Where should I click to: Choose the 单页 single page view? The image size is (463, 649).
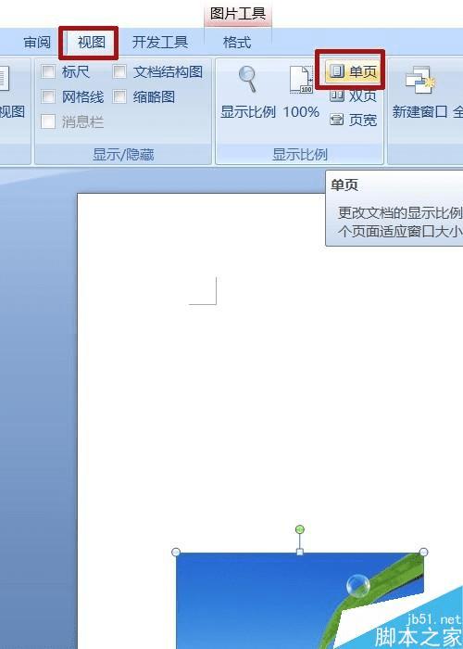click(352, 72)
